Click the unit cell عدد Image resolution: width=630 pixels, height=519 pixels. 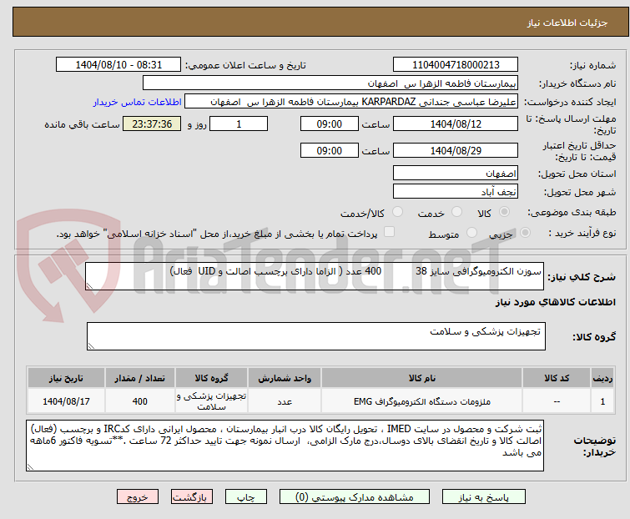point(285,401)
